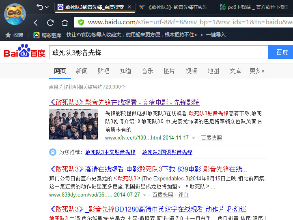Switch to the 图片 search tab

[169, 71]
